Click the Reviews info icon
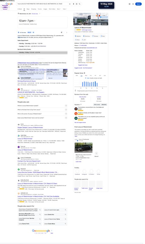This screenshot has width=145, height=244. click(81, 105)
